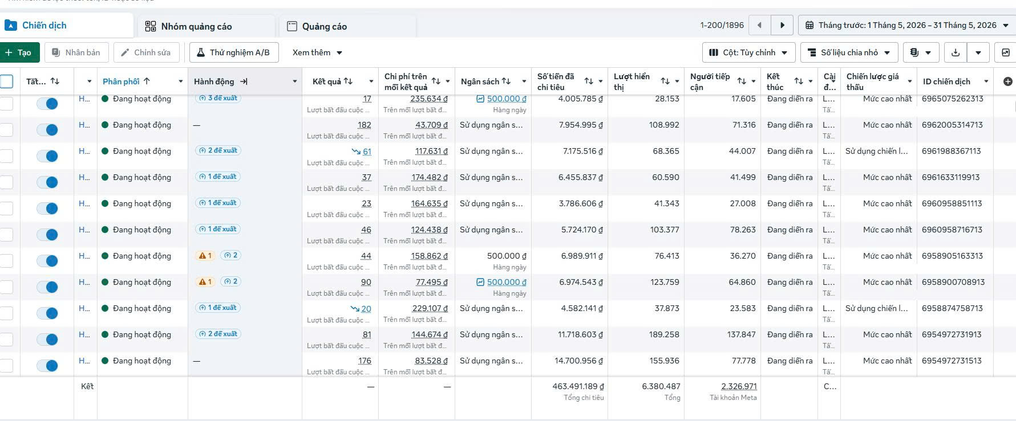The width and height of the screenshot is (1016, 421).
Task: Expand Xem thêm menu
Action: 317,52
